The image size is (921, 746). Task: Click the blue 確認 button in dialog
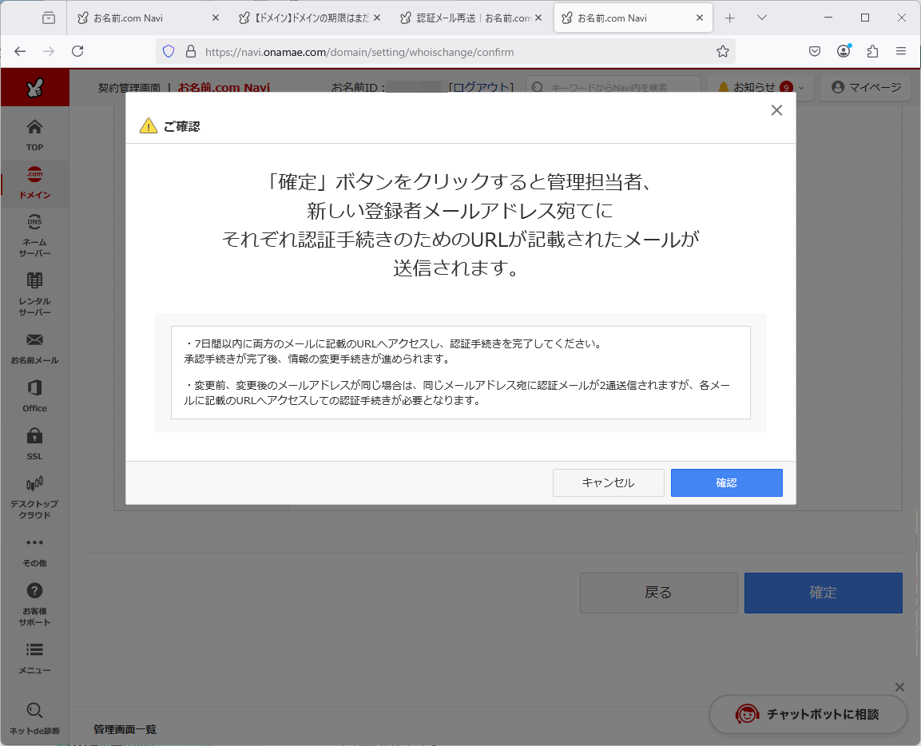(x=726, y=482)
